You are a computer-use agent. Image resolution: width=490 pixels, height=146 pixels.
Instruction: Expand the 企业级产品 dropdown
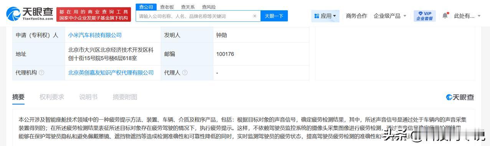click(390, 16)
